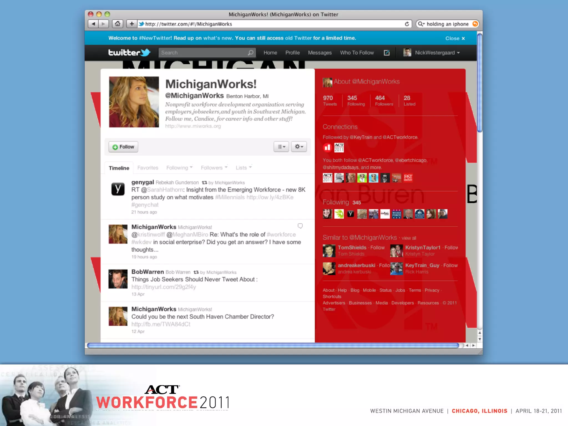The height and width of the screenshot is (426, 568).
Task: Open the Developers footer link
Action: [x=402, y=303]
